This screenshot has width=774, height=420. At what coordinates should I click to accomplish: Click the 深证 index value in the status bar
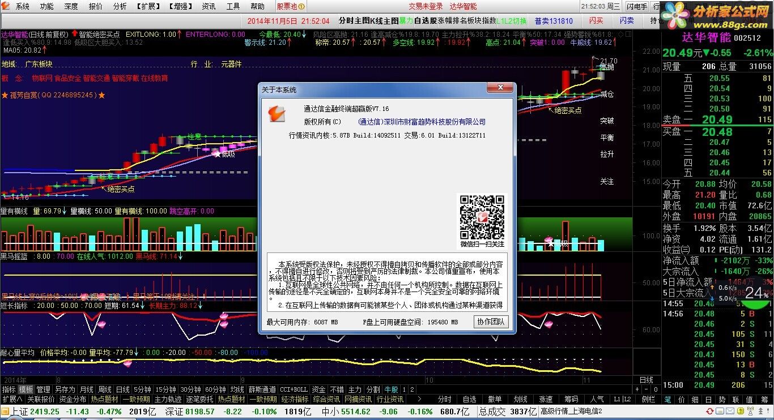tap(200, 412)
